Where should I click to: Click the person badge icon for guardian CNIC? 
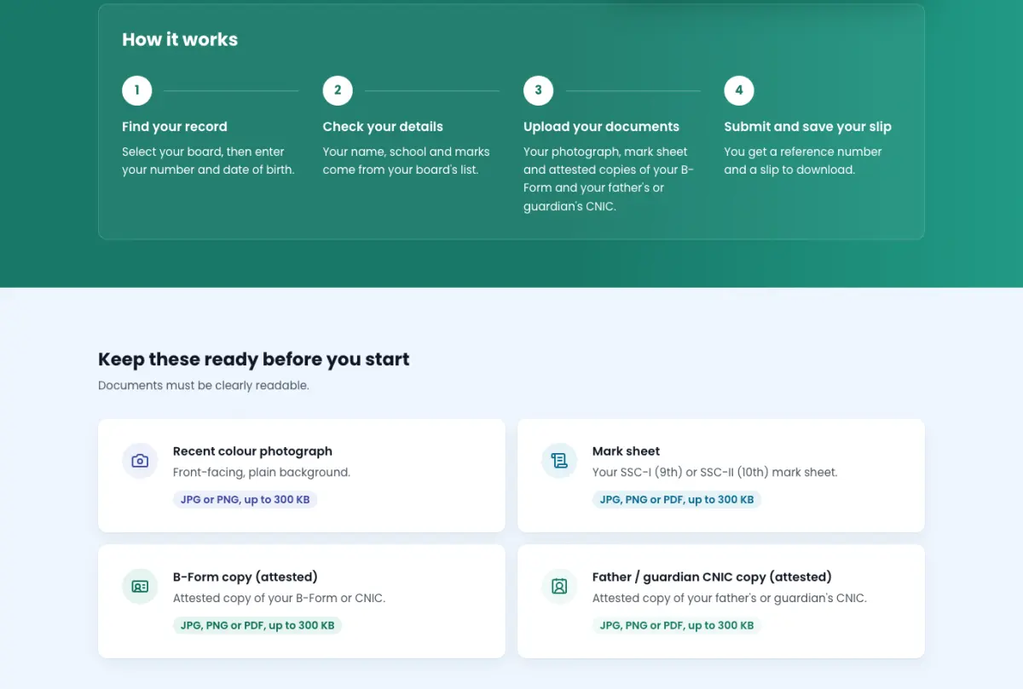(x=559, y=587)
